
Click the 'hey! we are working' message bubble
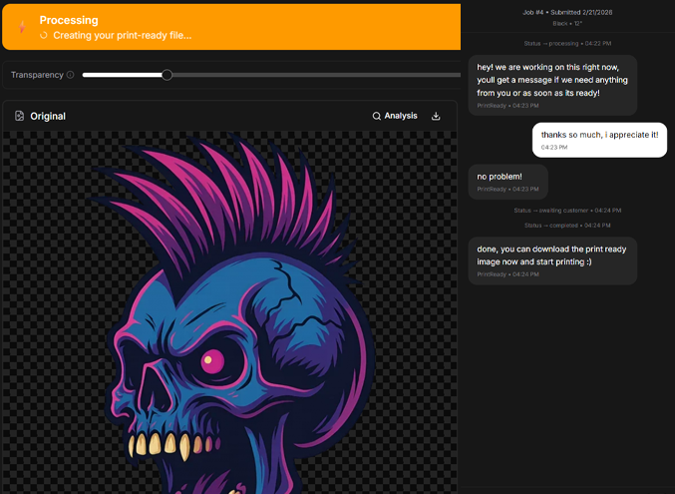pos(552,84)
